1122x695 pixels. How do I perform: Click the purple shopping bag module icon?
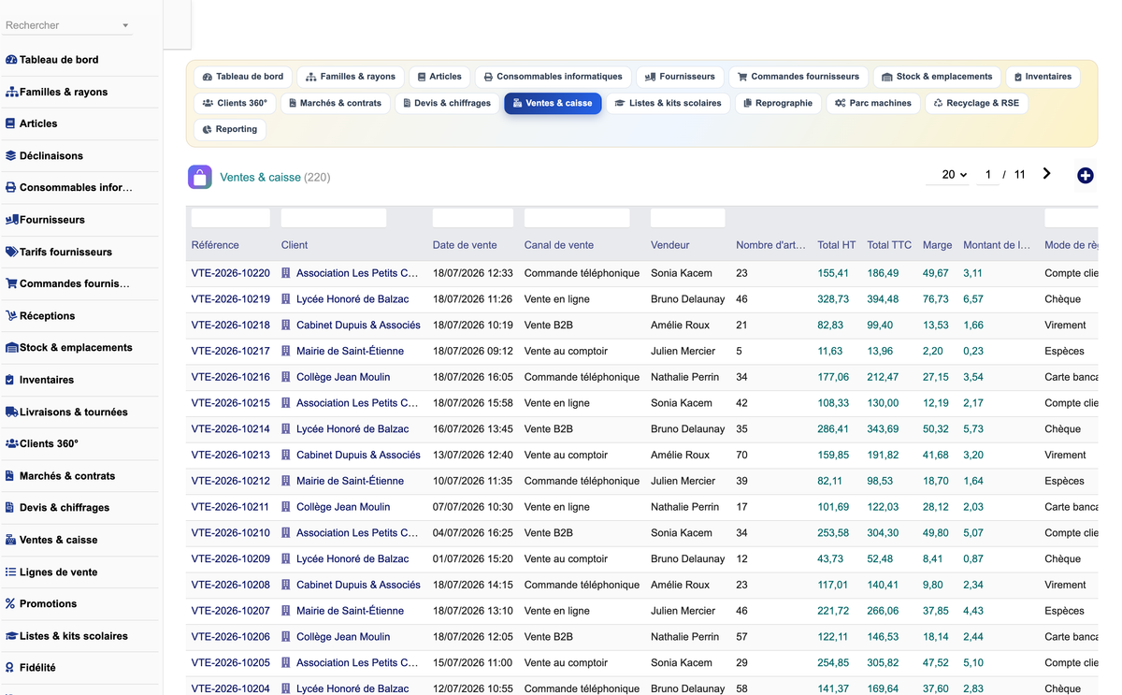coord(200,177)
